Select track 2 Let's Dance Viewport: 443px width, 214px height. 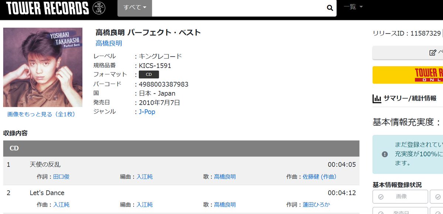[x=47, y=192]
